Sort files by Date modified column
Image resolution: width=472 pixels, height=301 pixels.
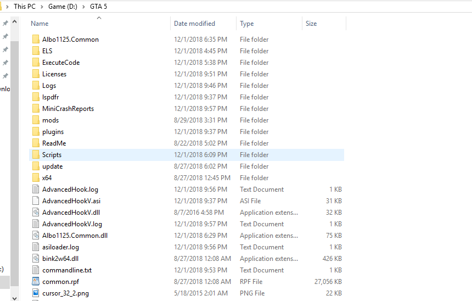(194, 24)
